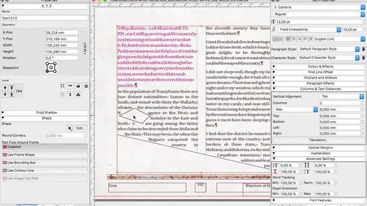The height and width of the screenshot is (206, 367).
Task: Set left-to-right text direction
Action: (x=275, y=39)
